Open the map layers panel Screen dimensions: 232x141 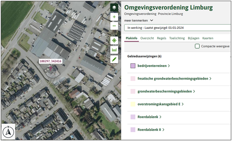(x=114, y=8)
